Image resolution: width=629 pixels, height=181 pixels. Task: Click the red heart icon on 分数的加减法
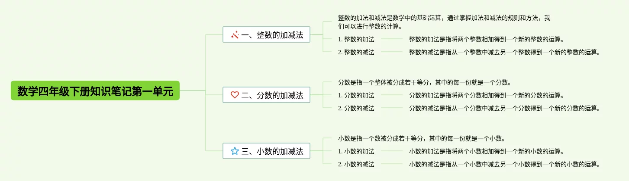click(235, 95)
